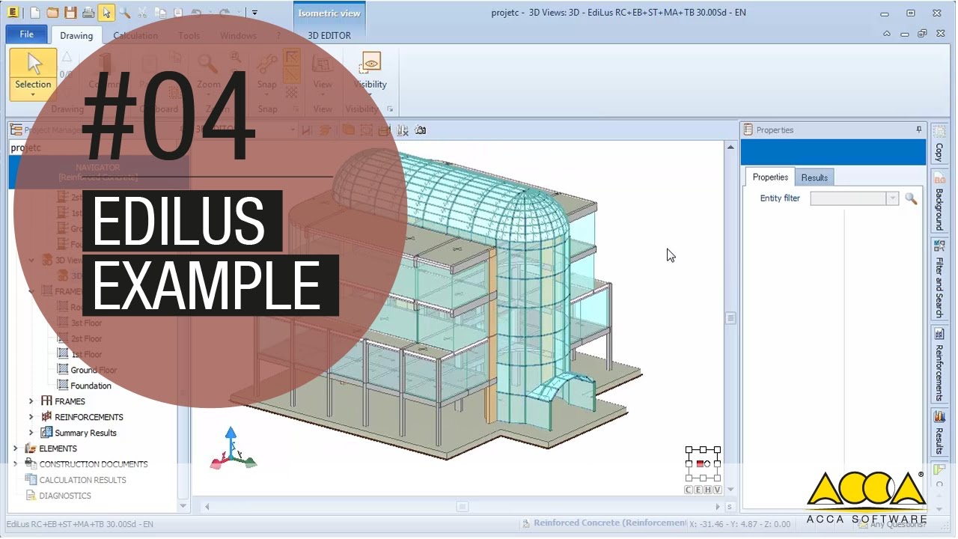
Task: Open the Reinforcements side panel
Action: tap(939, 365)
